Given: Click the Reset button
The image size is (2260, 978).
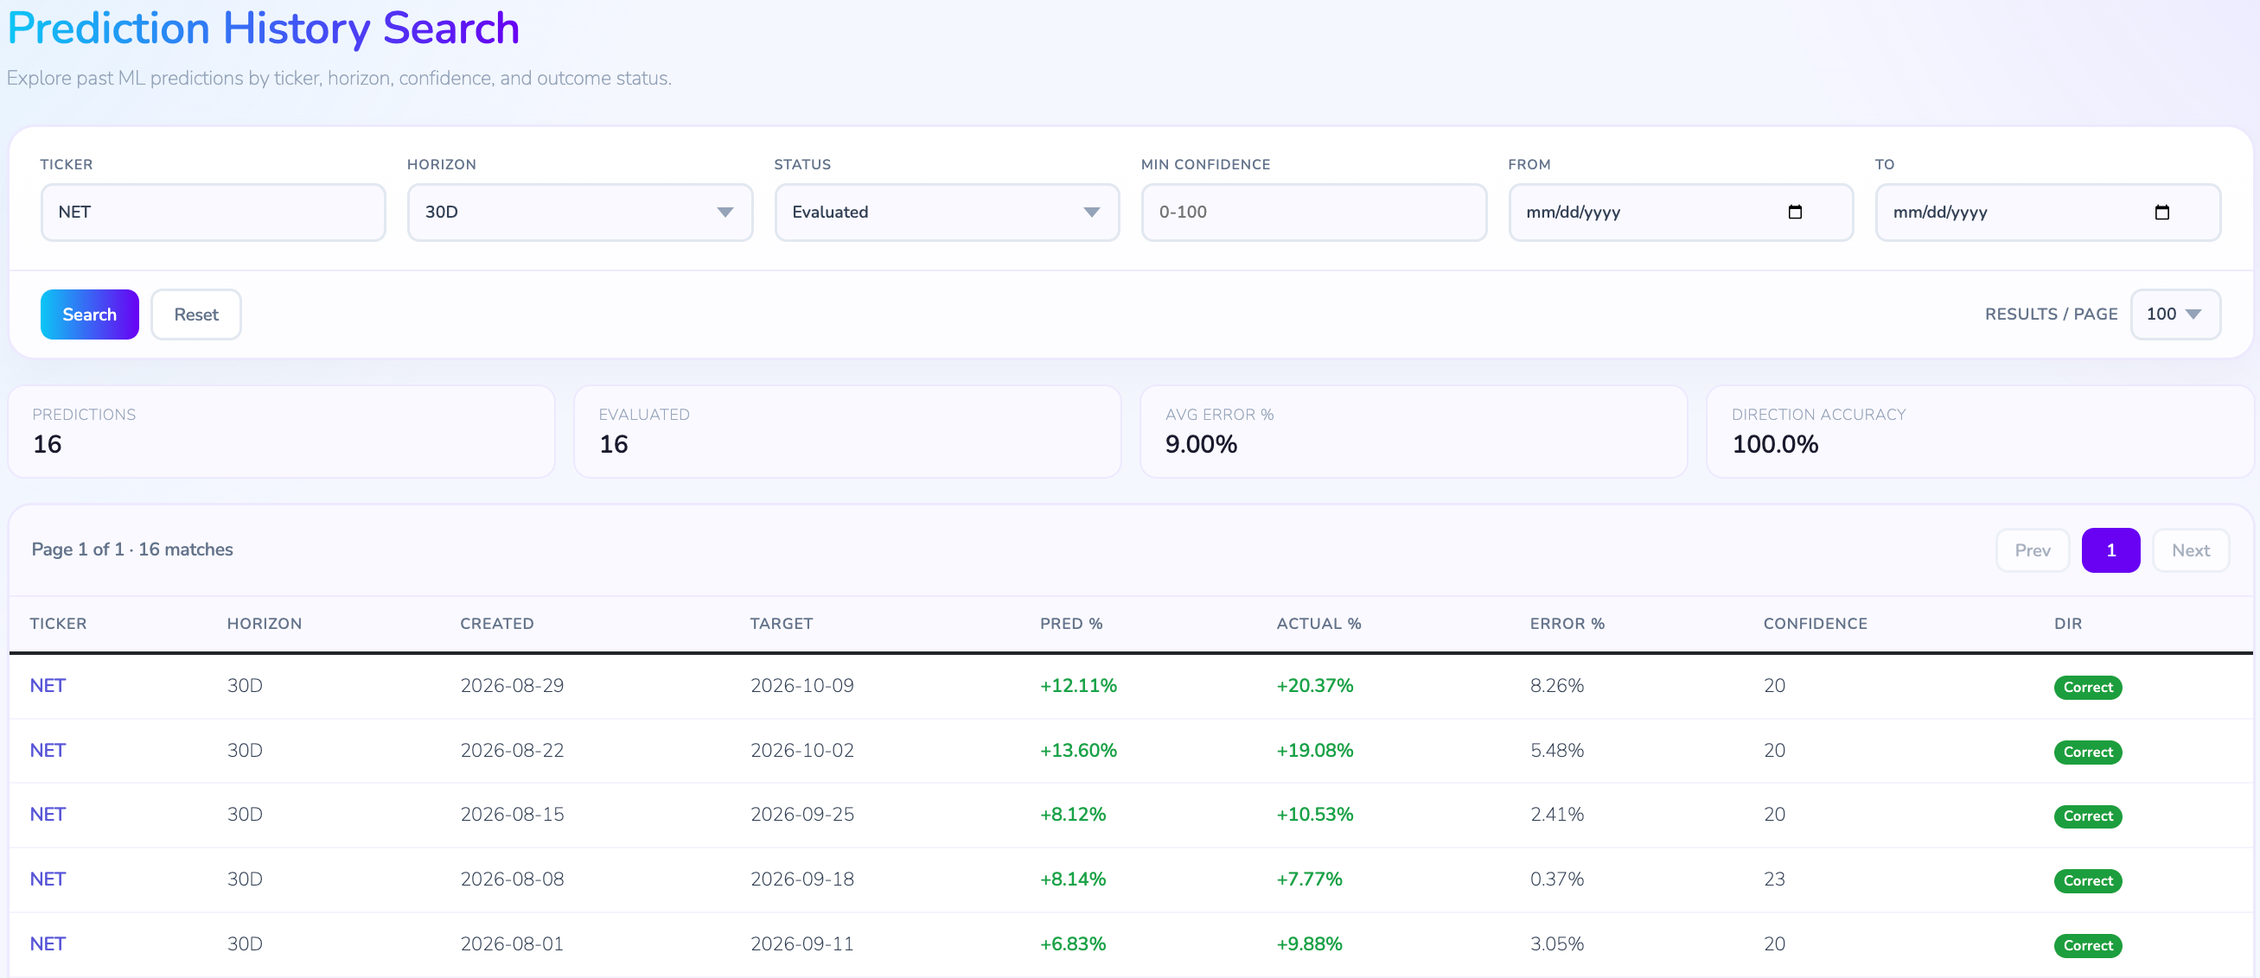Looking at the screenshot, I should [x=195, y=314].
